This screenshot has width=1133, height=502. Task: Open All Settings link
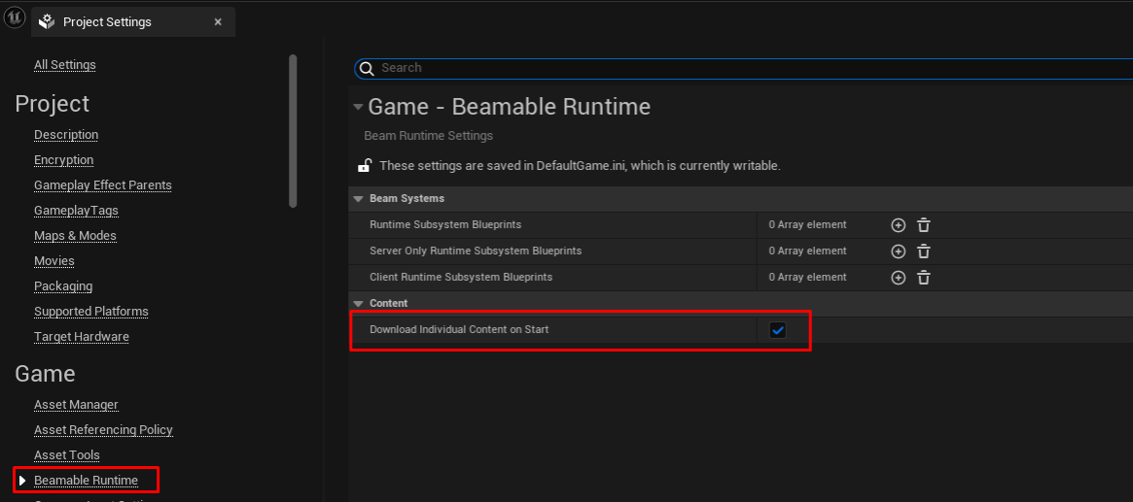click(65, 65)
